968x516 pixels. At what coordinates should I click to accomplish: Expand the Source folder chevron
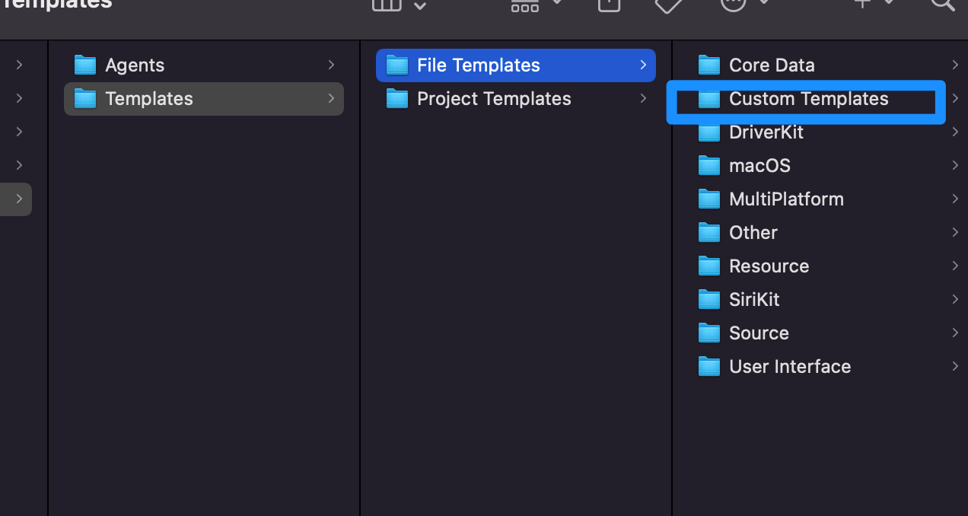955,333
